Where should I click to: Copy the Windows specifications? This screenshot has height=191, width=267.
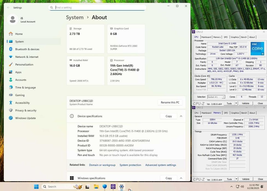[x=169, y=178]
